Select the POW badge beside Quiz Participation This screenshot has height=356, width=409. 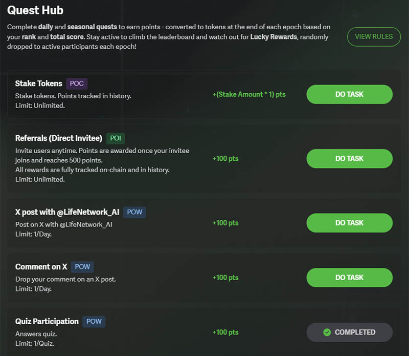(94, 322)
